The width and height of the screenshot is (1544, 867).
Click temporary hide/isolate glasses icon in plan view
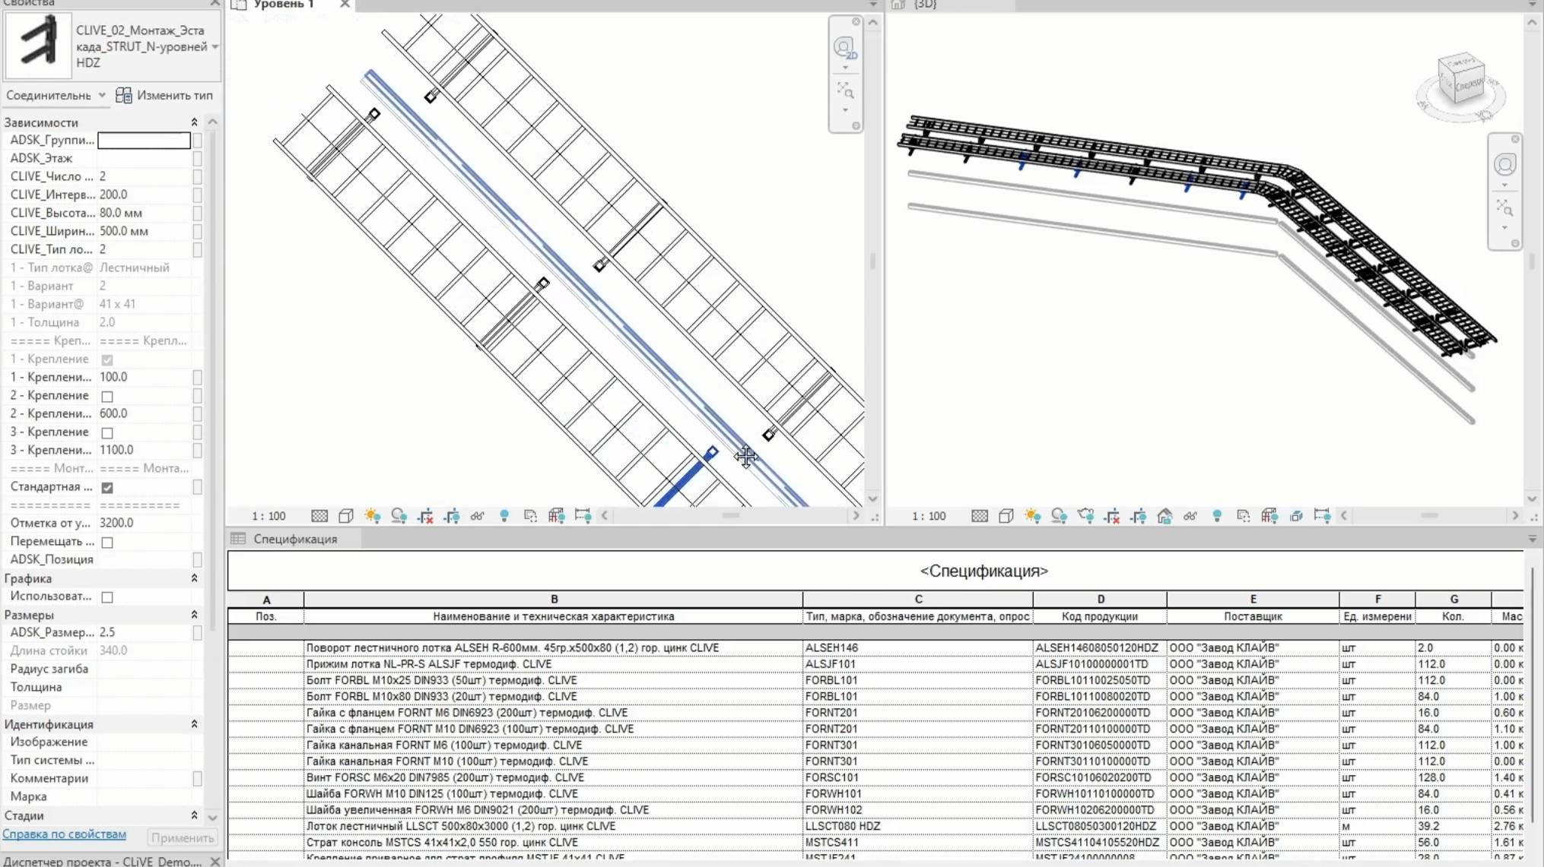click(478, 516)
